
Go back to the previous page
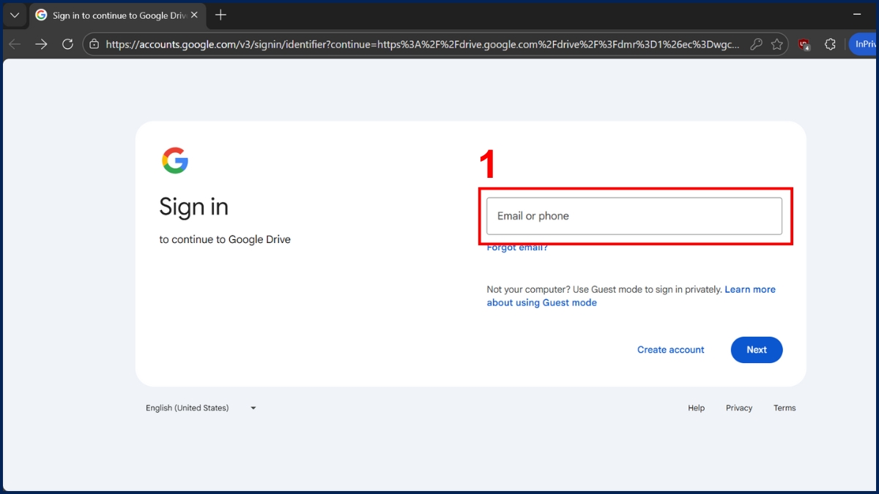(x=15, y=45)
